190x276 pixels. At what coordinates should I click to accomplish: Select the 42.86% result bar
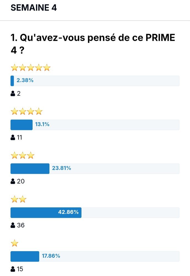(x=95, y=213)
